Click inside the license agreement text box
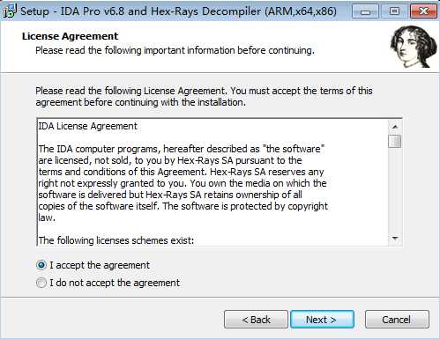Image resolution: width=440 pixels, height=339 pixels. 213,182
